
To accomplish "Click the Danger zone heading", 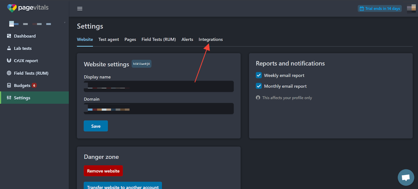I will [101, 157].
